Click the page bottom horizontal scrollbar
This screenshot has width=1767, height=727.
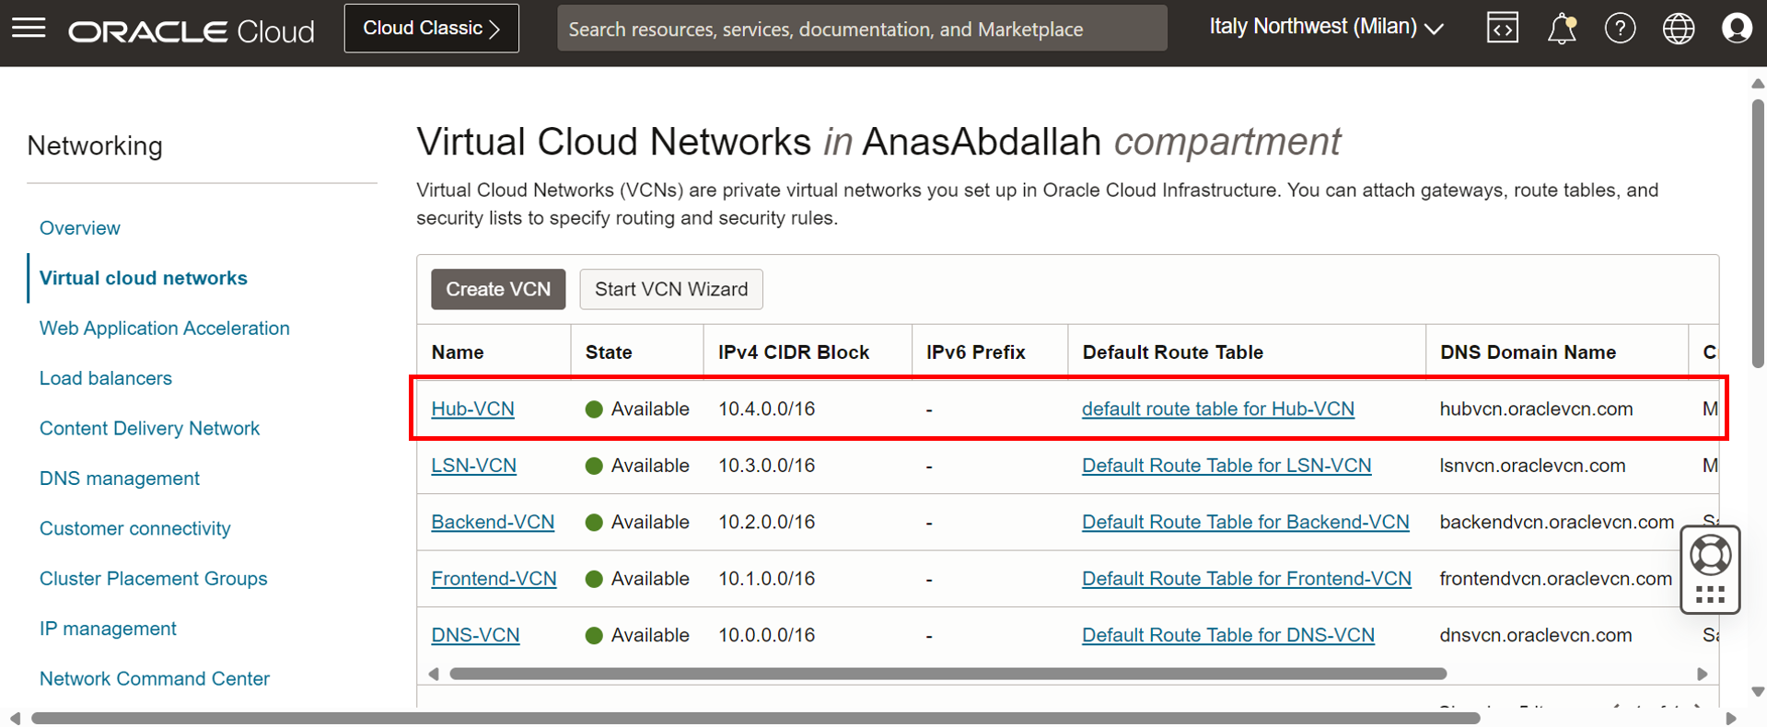(x=755, y=718)
